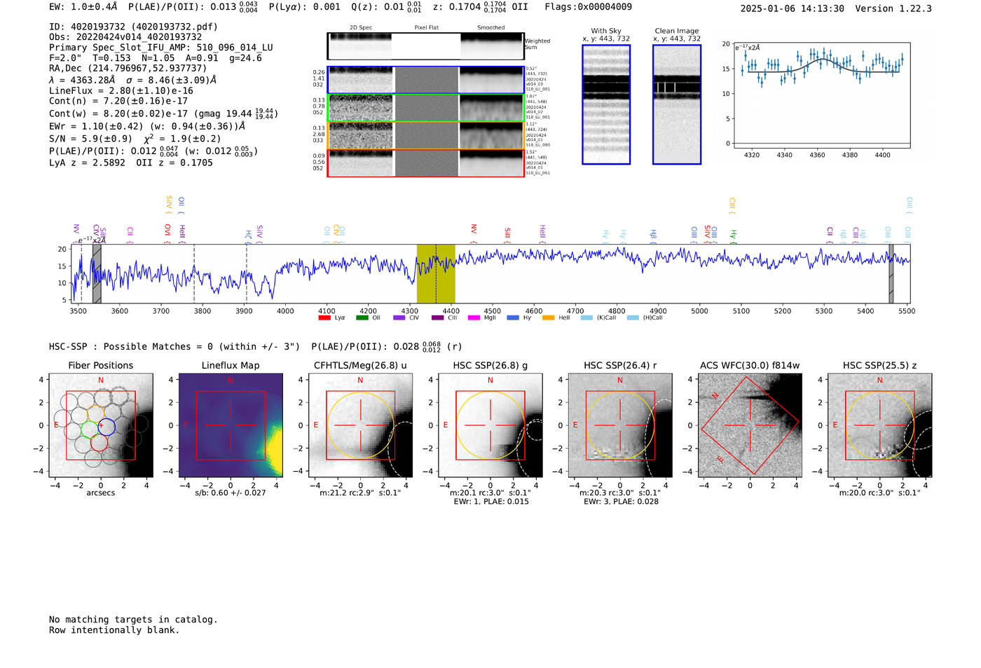Click the F=2.0" T=0.153 parameters line
This screenshot has height=668, width=981.
tap(155, 58)
